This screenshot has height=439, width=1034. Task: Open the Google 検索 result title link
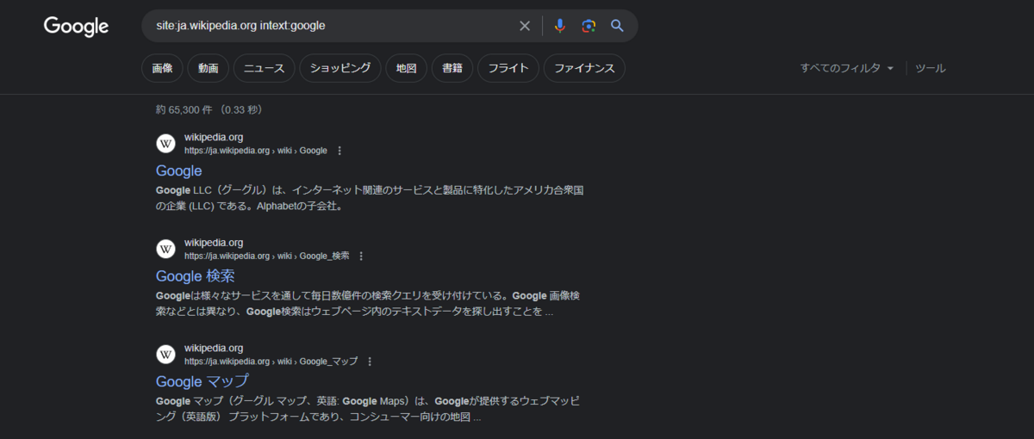click(x=196, y=276)
